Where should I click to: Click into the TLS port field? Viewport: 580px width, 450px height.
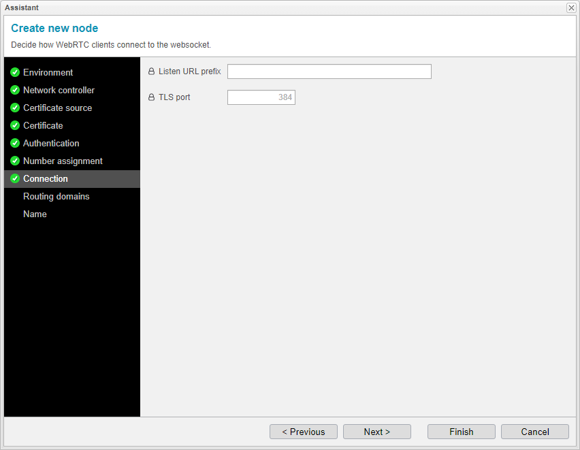pyautogui.click(x=261, y=97)
